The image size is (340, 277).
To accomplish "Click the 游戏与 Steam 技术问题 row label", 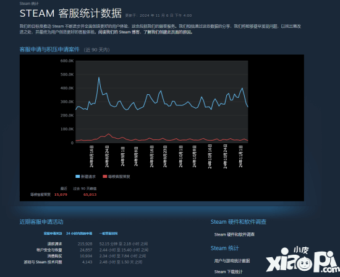I will pos(43,262).
